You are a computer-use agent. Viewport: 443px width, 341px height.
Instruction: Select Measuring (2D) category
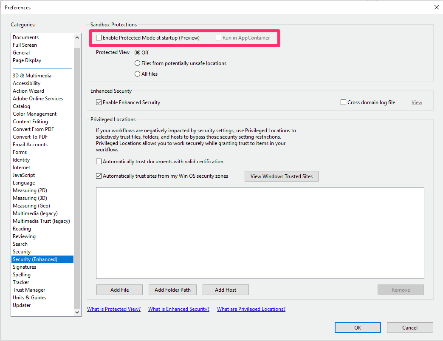(42, 190)
